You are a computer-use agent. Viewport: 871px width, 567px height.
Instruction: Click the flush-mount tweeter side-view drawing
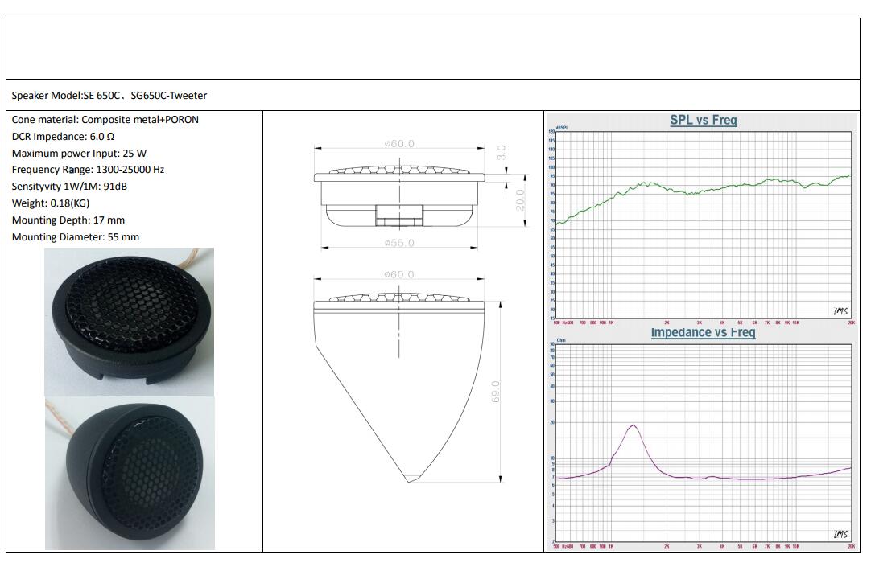point(399,195)
